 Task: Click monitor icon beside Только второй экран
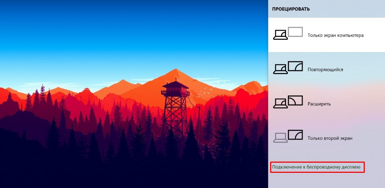coord(295,135)
